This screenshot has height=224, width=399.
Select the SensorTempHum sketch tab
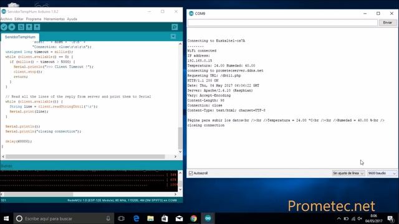click(20, 37)
